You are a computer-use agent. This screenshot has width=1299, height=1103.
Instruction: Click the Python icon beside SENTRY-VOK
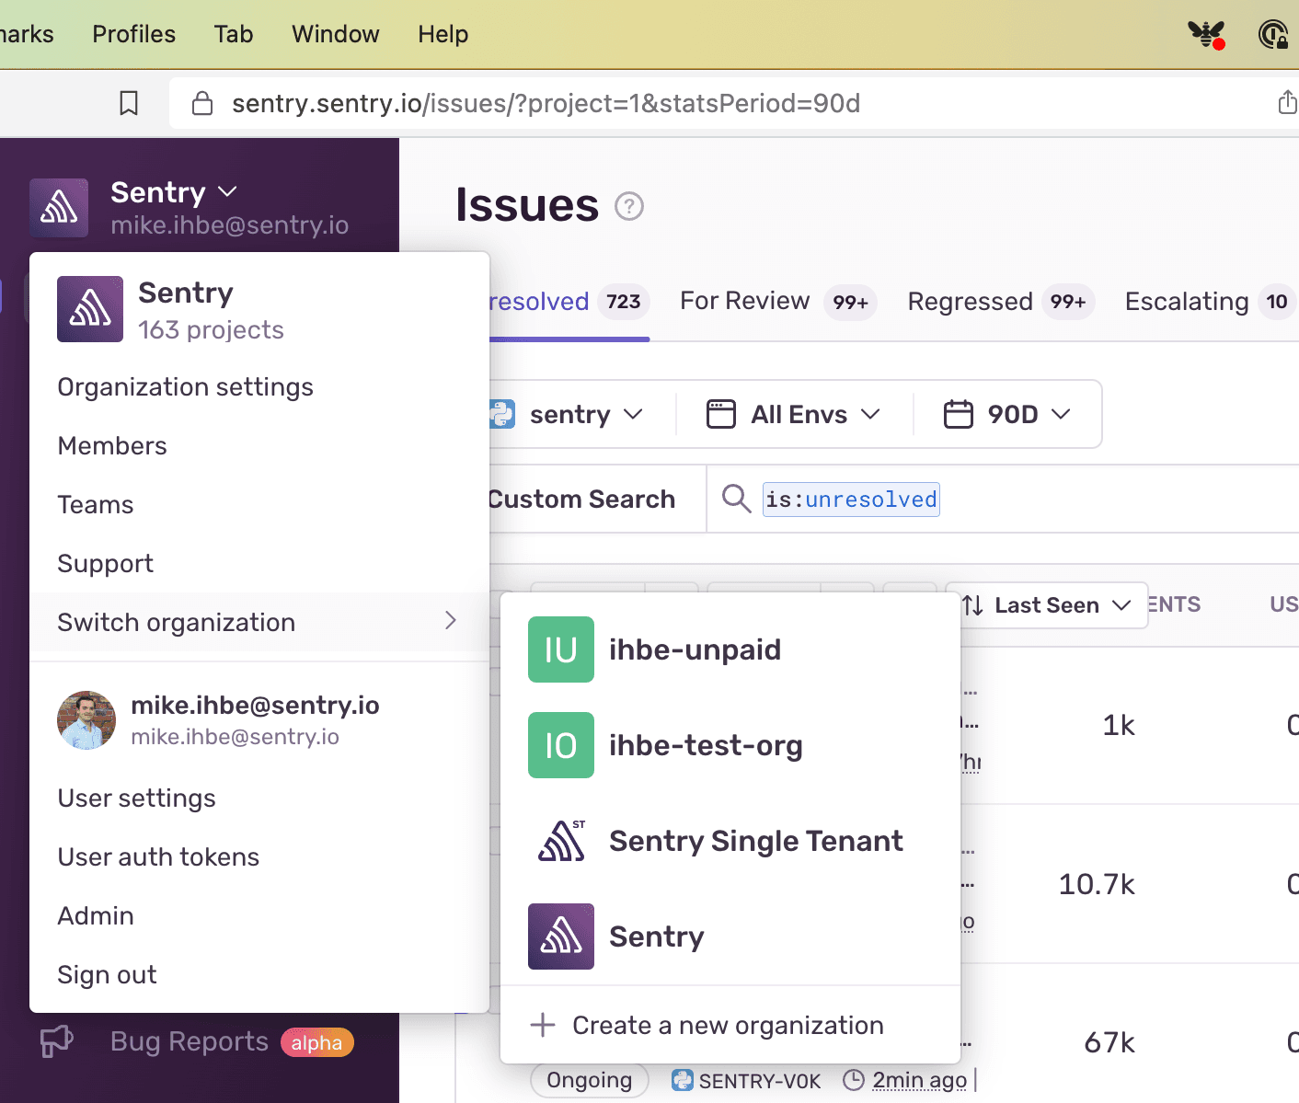tap(682, 1080)
